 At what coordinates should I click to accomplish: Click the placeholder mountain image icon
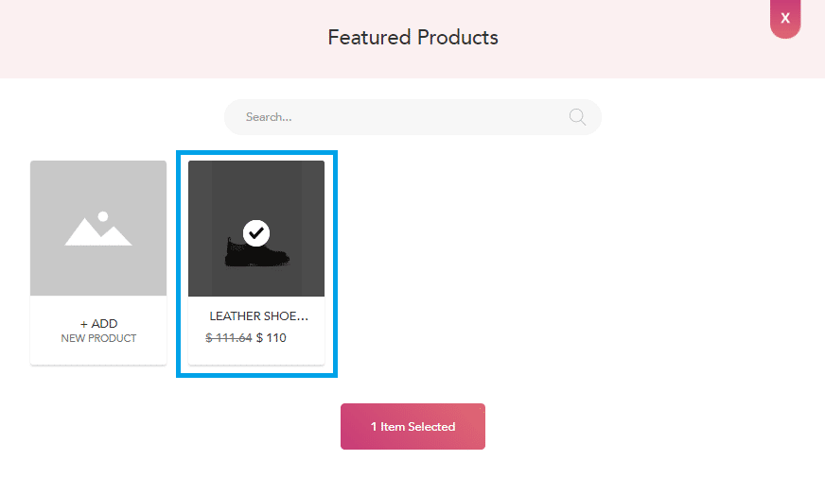click(x=98, y=229)
